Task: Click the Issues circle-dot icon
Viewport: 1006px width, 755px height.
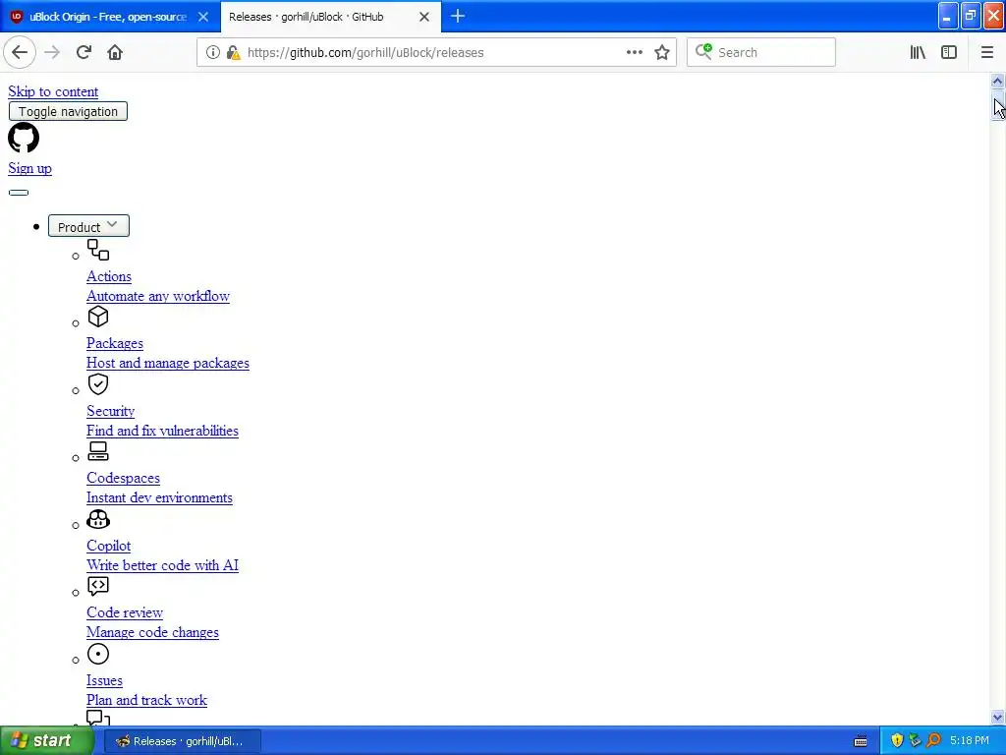Action: (x=98, y=654)
